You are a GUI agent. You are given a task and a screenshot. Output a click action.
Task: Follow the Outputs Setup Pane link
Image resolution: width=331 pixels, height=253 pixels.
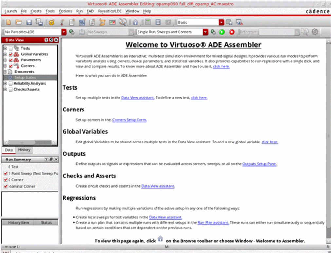259,164
